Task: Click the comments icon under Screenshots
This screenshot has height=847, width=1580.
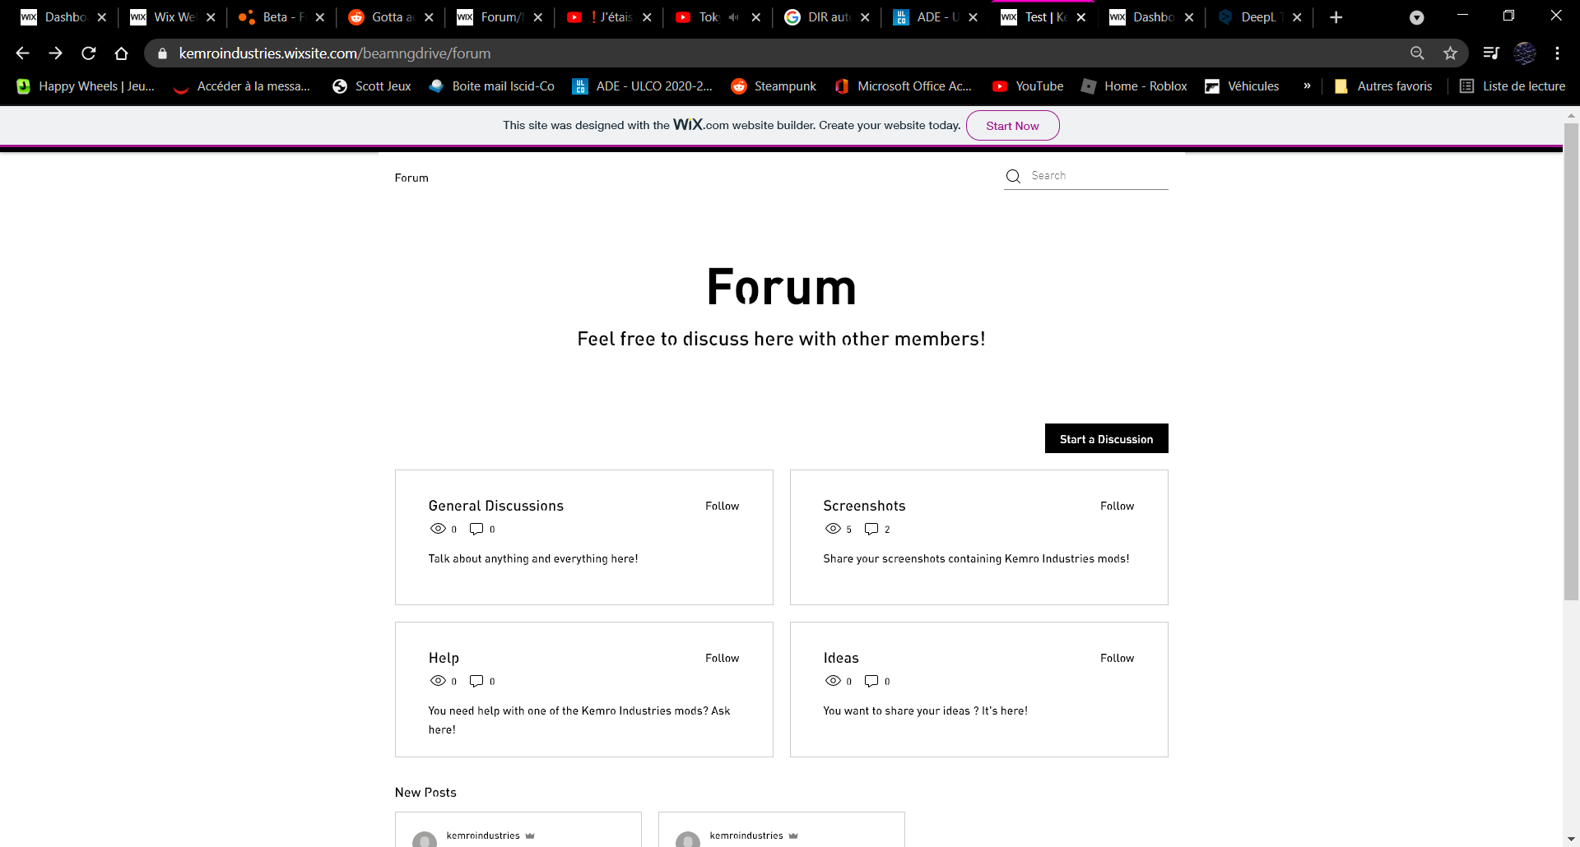Action: [x=871, y=529]
